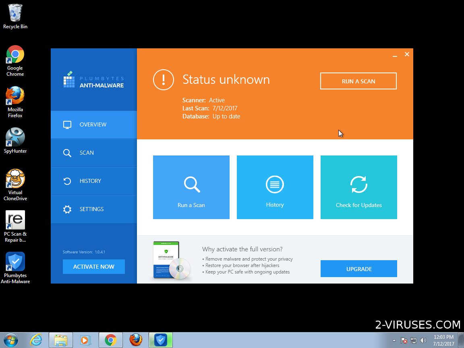Open the History tile
Screen dimensions: 464x348
click(x=275, y=187)
